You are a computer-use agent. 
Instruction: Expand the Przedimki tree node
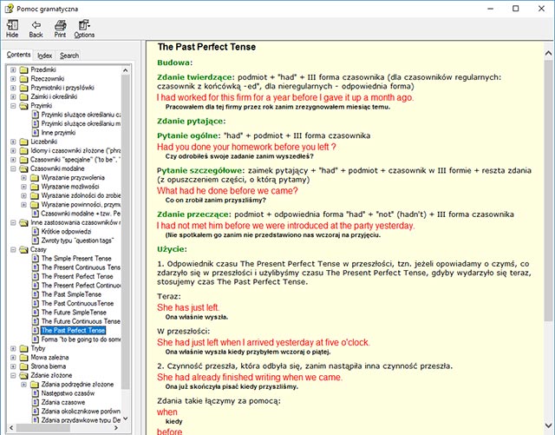tap(13, 69)
